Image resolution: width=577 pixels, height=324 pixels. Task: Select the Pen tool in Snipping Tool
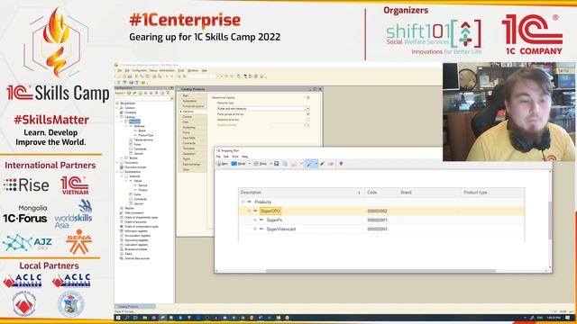tap(309, 164)
